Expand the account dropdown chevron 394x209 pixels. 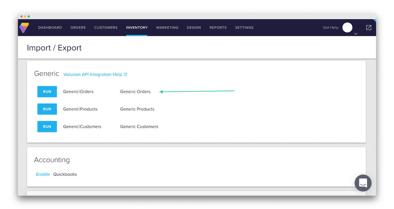pos(355,34)
